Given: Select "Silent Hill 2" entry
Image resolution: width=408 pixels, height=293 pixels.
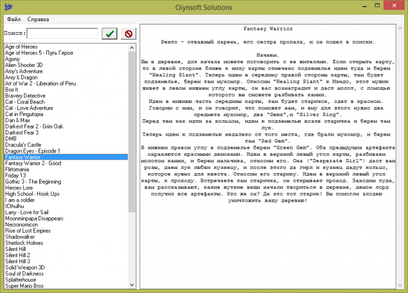Looking at the screenshot, I should 66,255.
